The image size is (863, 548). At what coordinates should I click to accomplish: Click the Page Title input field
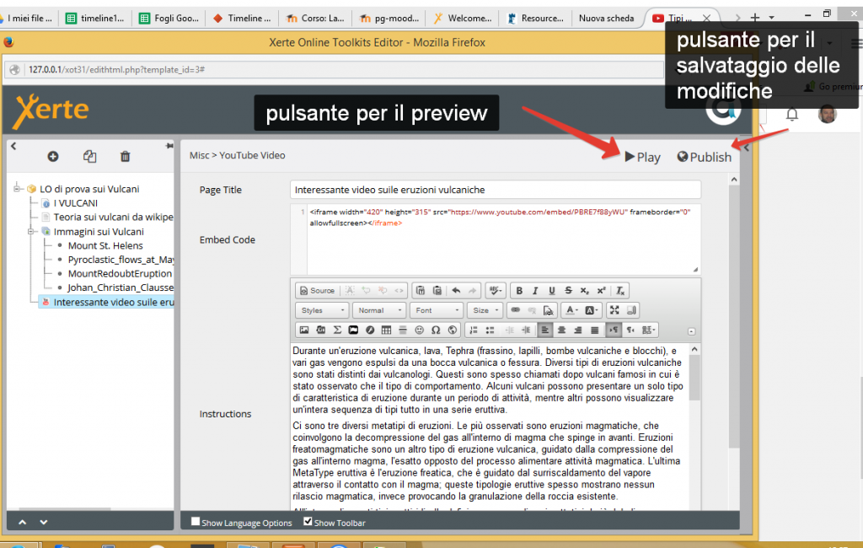(x=496, y=190)
